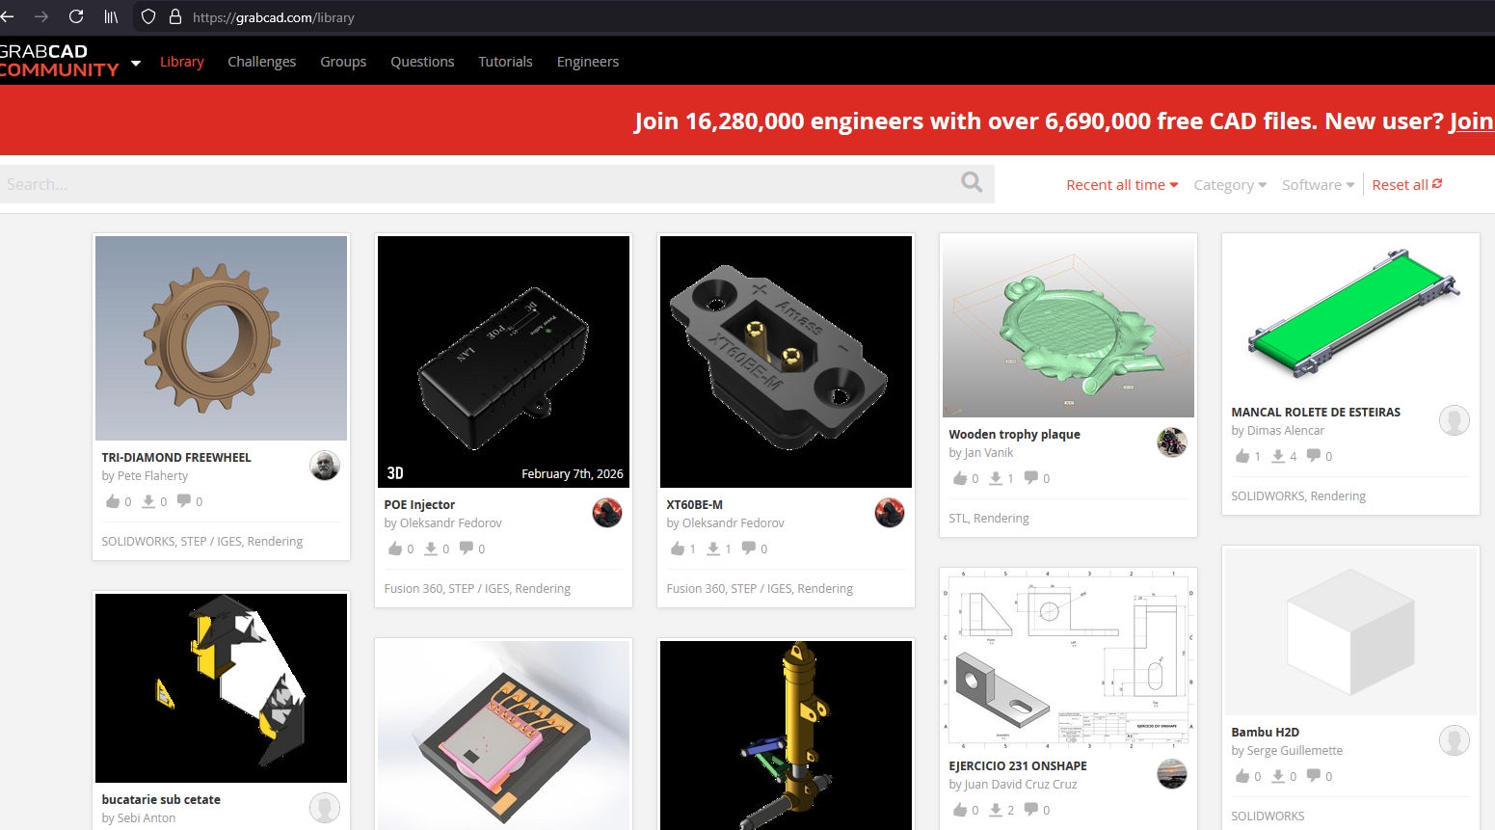Screen dimensions: 1495x830
Task: Click author name Pete Flaherty
Action: [x=152, y=476]
